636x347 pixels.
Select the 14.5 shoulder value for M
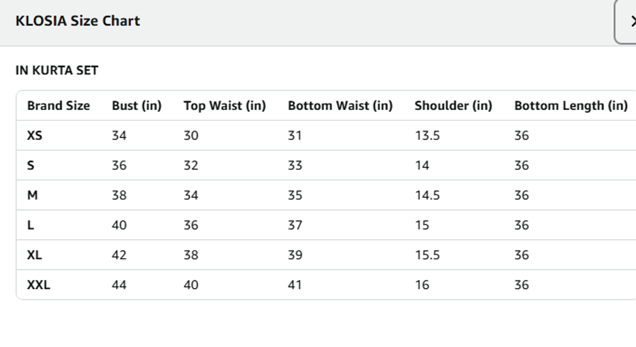click(x=427, y=195)
